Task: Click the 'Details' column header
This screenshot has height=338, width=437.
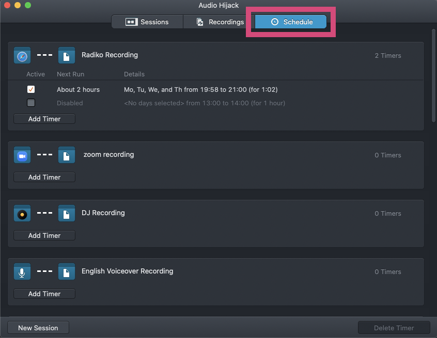Action: 134,74
